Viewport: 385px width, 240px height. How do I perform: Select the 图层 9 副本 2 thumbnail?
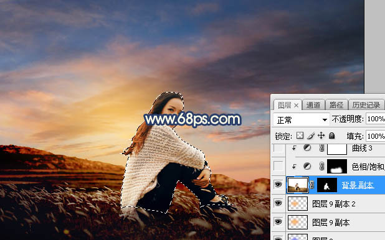298,203
